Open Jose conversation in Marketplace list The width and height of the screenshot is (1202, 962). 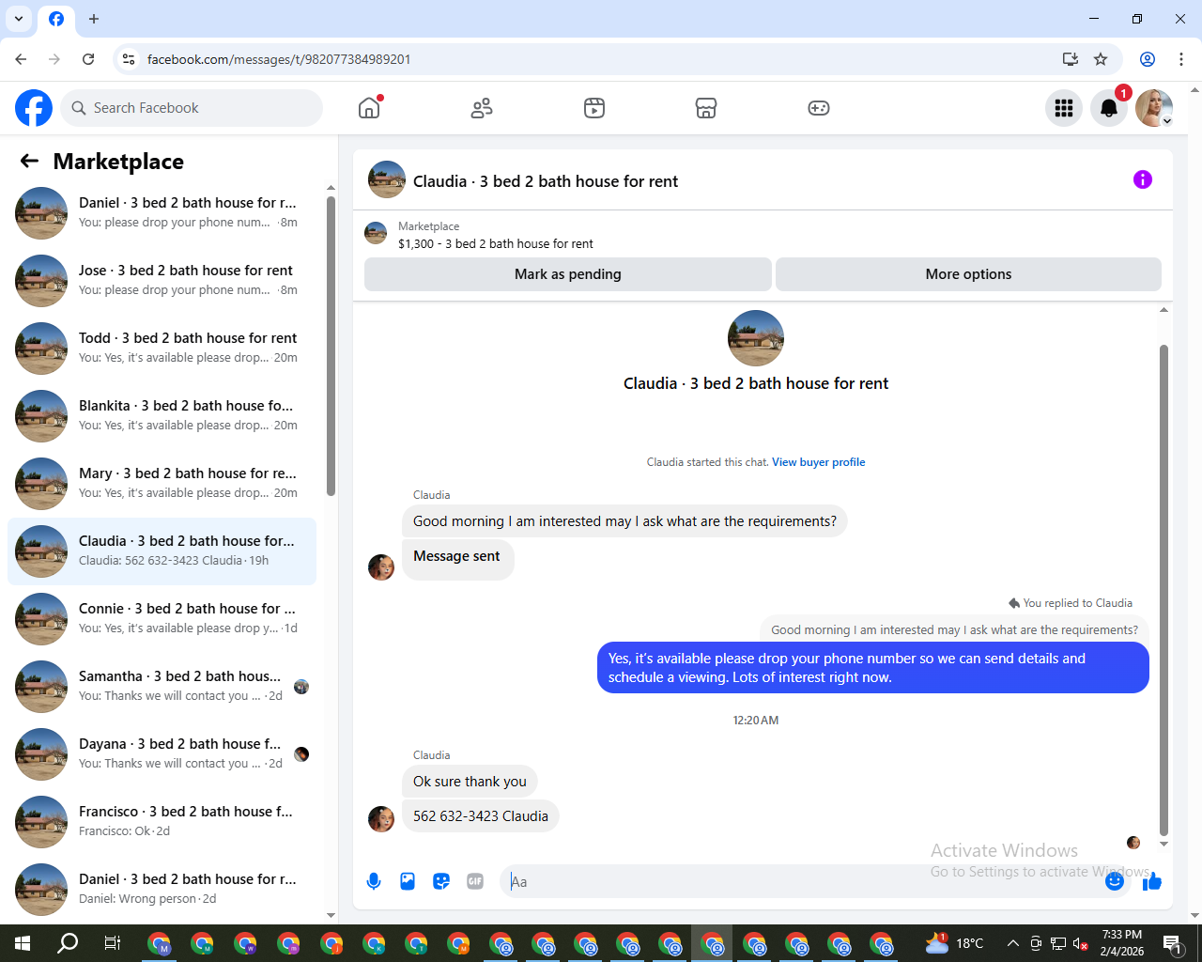[x=162, y=281]
